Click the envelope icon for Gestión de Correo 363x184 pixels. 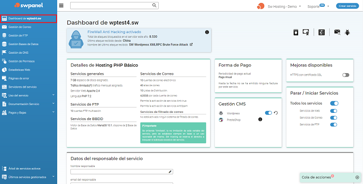pyautogui.click(x=4, y=27)
